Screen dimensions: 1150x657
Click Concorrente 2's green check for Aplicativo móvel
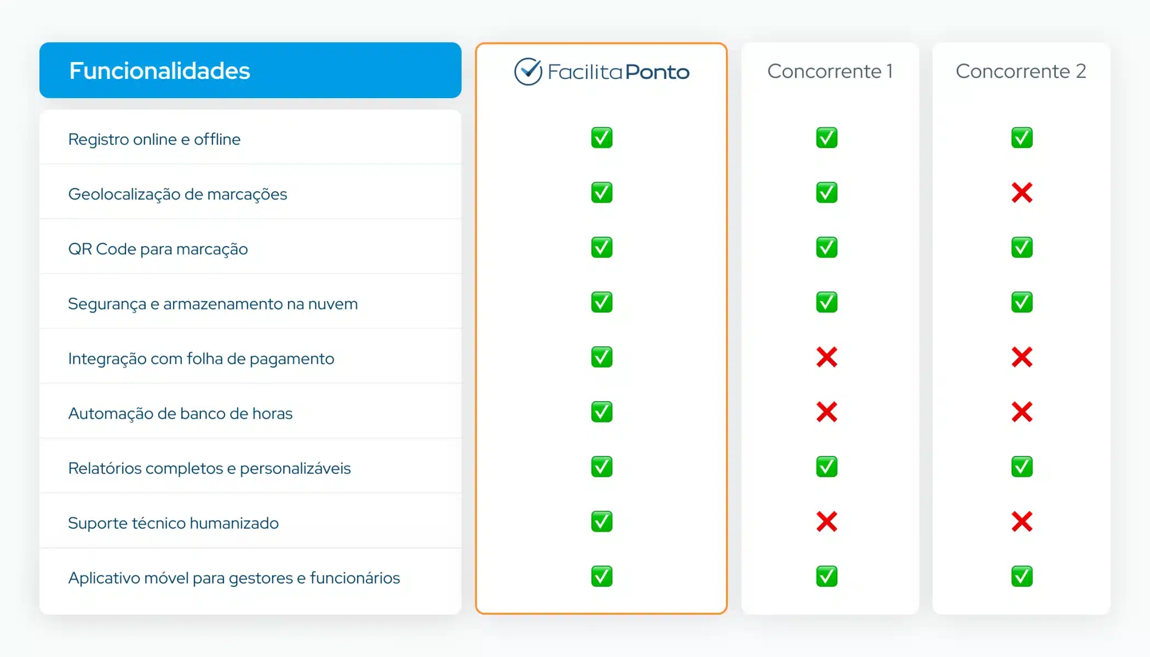[x=1022, y=576]
